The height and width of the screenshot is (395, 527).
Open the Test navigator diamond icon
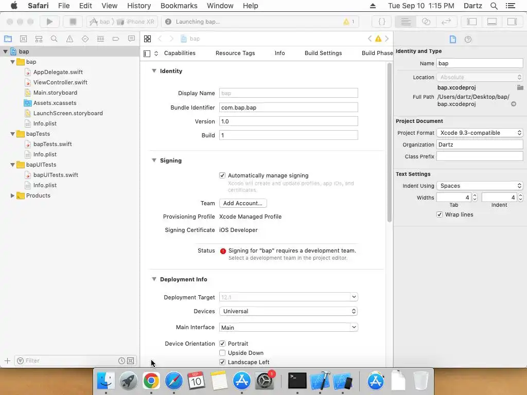(85, 39)
